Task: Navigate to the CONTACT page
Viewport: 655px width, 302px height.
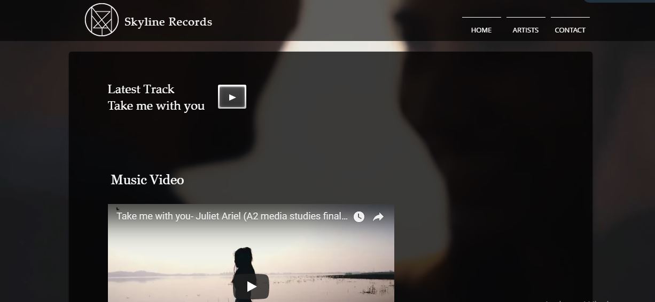Action: coord(570,30)
